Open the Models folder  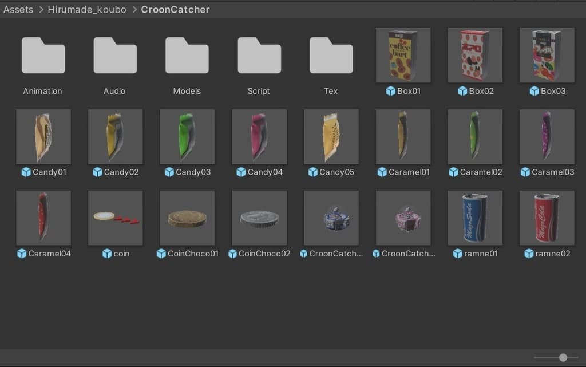[x=187, y=56]
